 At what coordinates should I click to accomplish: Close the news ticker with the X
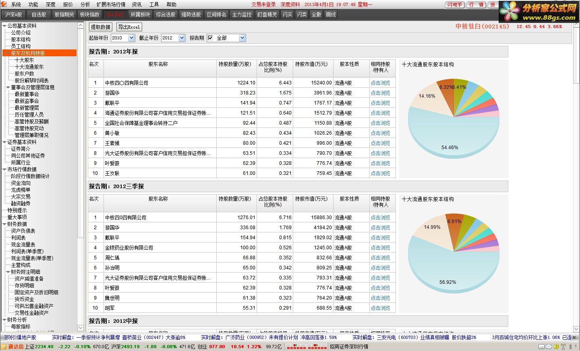click(574, 337)
